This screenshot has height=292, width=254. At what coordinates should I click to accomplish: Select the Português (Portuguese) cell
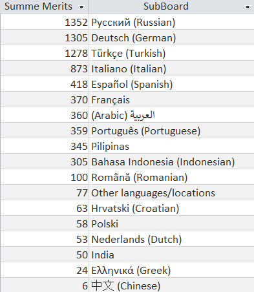point(171,130)
